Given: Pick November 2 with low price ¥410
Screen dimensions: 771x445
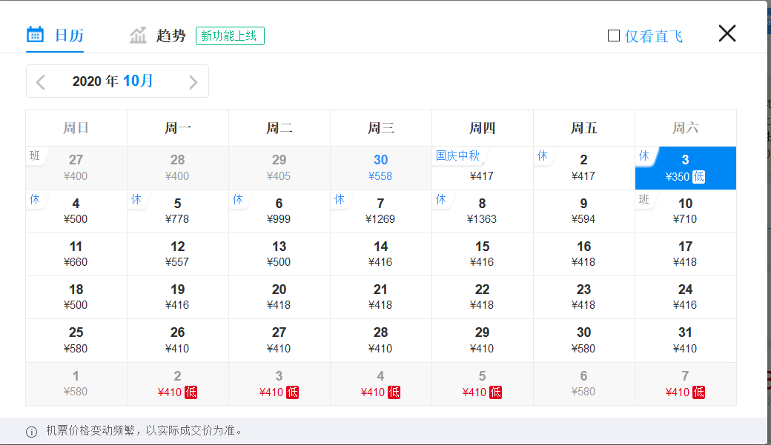Looking at the screenshot, I should [177, 384].
